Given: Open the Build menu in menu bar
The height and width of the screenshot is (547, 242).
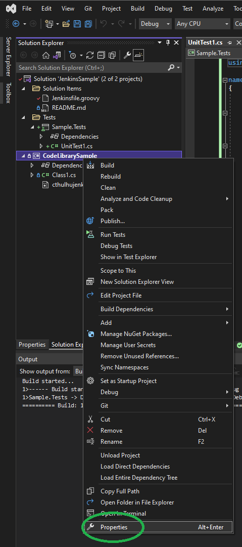Looking at the screenshot, I should [x=137, y=9].
